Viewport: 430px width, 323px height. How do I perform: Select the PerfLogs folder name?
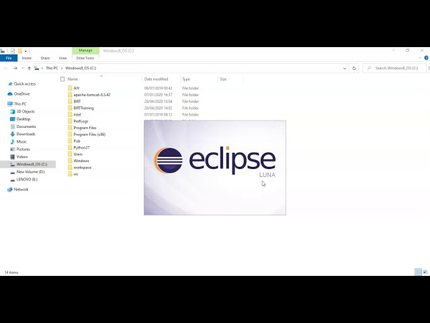[81, 121]
